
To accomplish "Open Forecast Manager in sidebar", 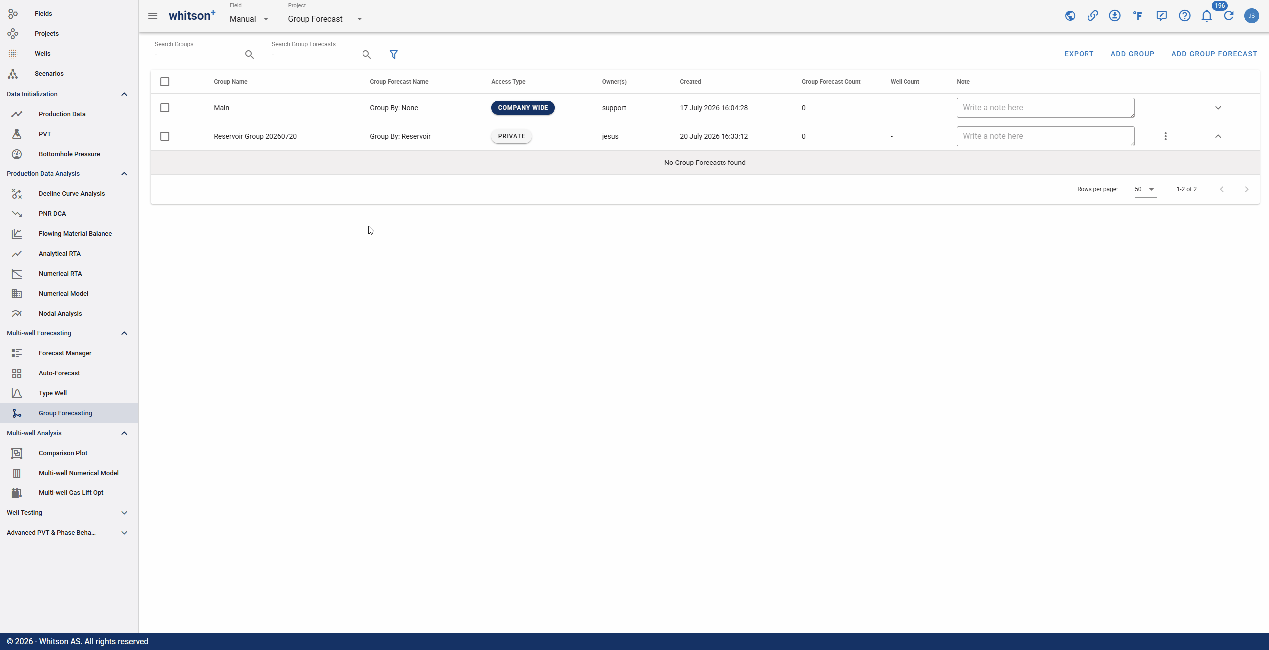I will [x=69, y=353].
